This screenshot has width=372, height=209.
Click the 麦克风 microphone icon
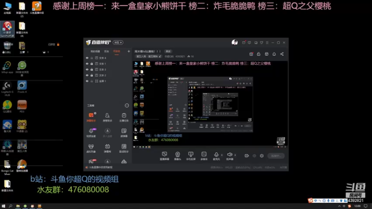pos(216,155)
